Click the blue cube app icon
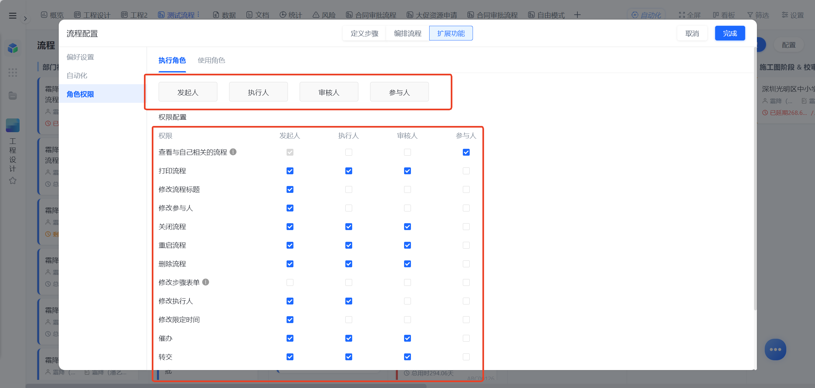The height and width of the screenshot is (388, 815). (x=13, y=48)
